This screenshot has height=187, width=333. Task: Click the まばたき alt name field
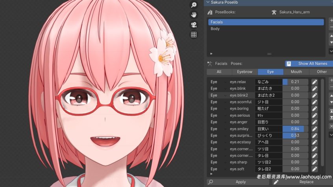[269, 88]
